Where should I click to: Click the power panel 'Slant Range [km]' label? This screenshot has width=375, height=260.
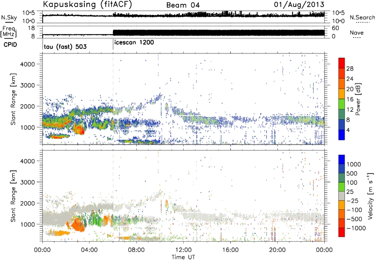13,99
